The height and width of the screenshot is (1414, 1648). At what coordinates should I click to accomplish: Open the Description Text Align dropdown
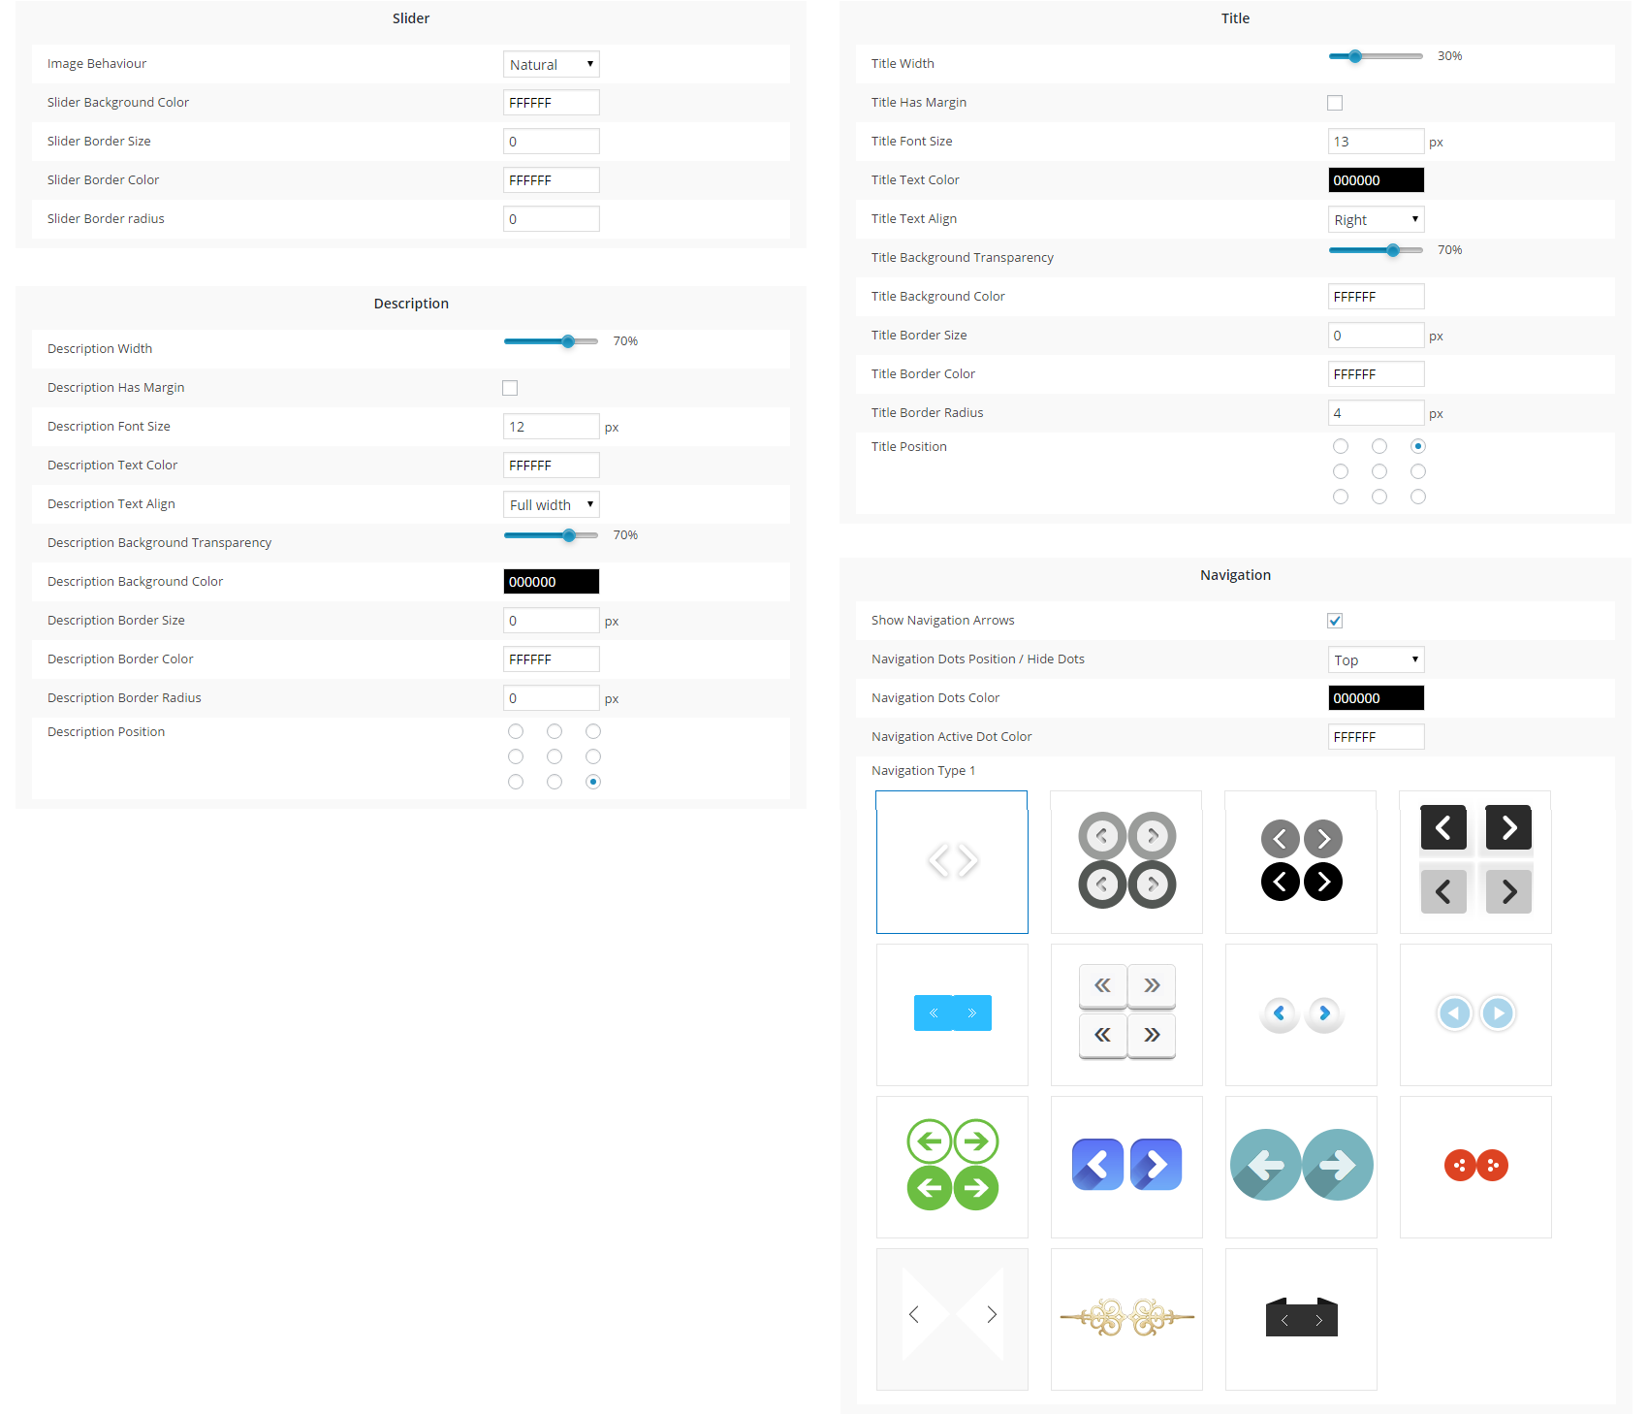[x=551, y=504]
